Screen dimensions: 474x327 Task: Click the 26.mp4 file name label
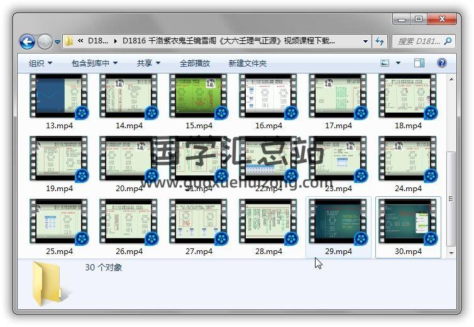click(129, 252)
